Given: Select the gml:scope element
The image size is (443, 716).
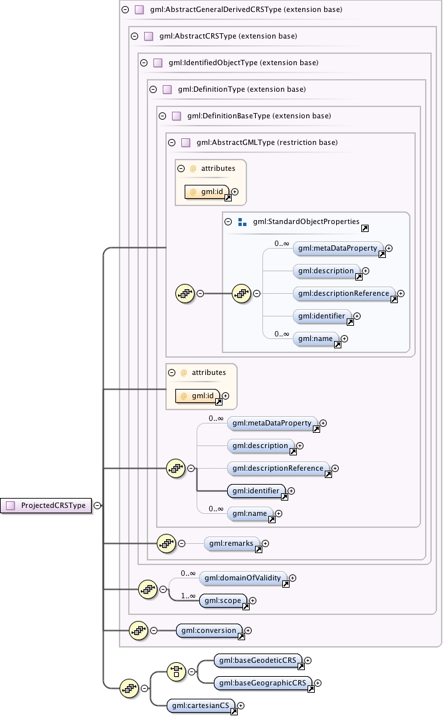Looking at the screenshot, I should (x=223, y=600).
